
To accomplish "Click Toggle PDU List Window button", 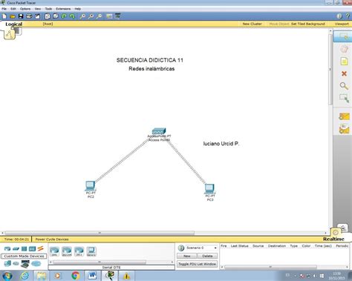I will (x=198, y=264).
